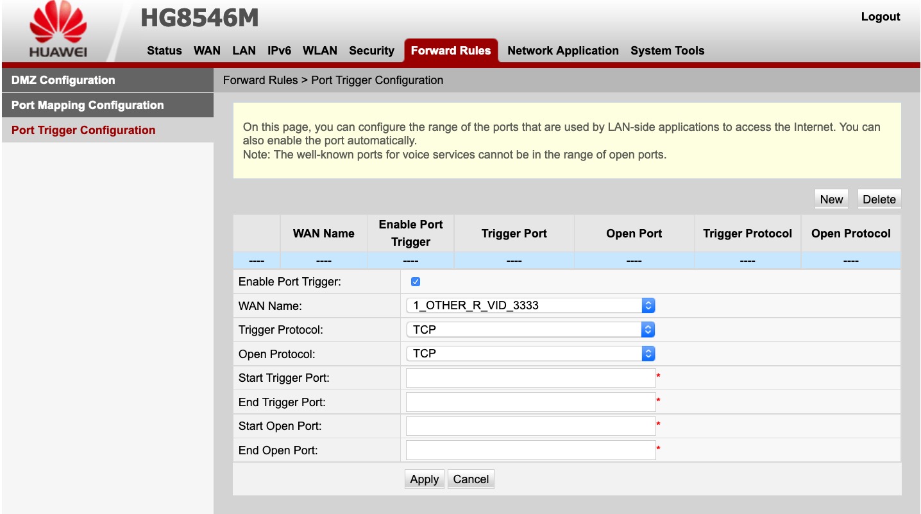Open the Open Protocol dropdown

pos(530,354)
